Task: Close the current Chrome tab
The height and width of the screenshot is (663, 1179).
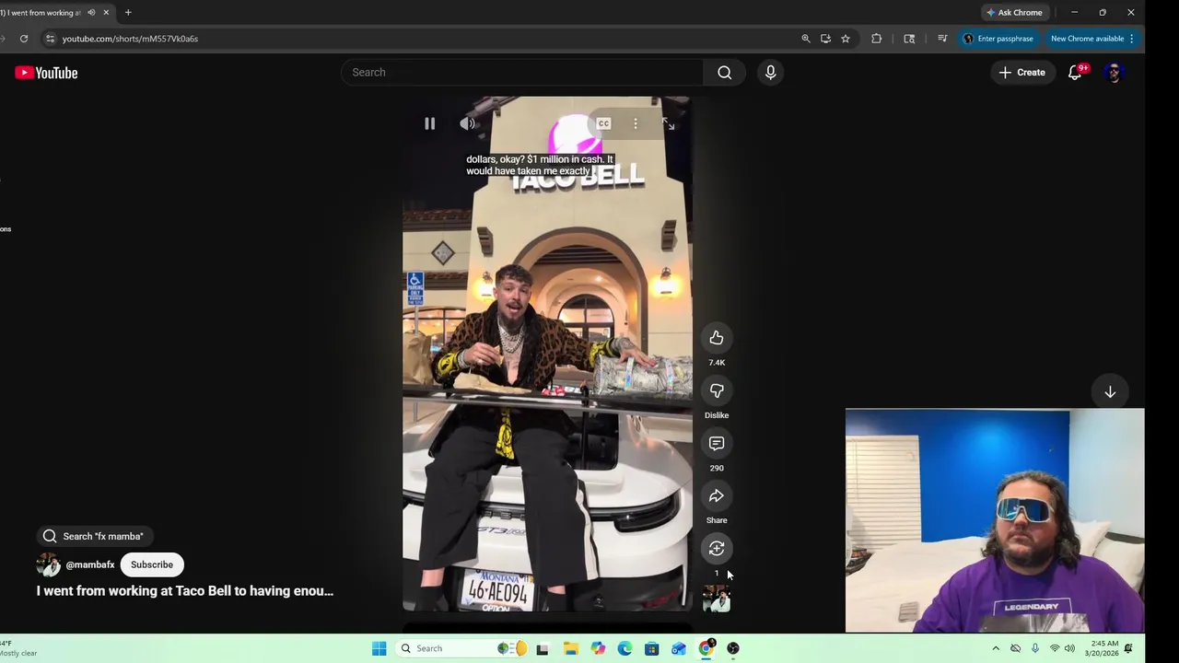Action: coord(106,12)
